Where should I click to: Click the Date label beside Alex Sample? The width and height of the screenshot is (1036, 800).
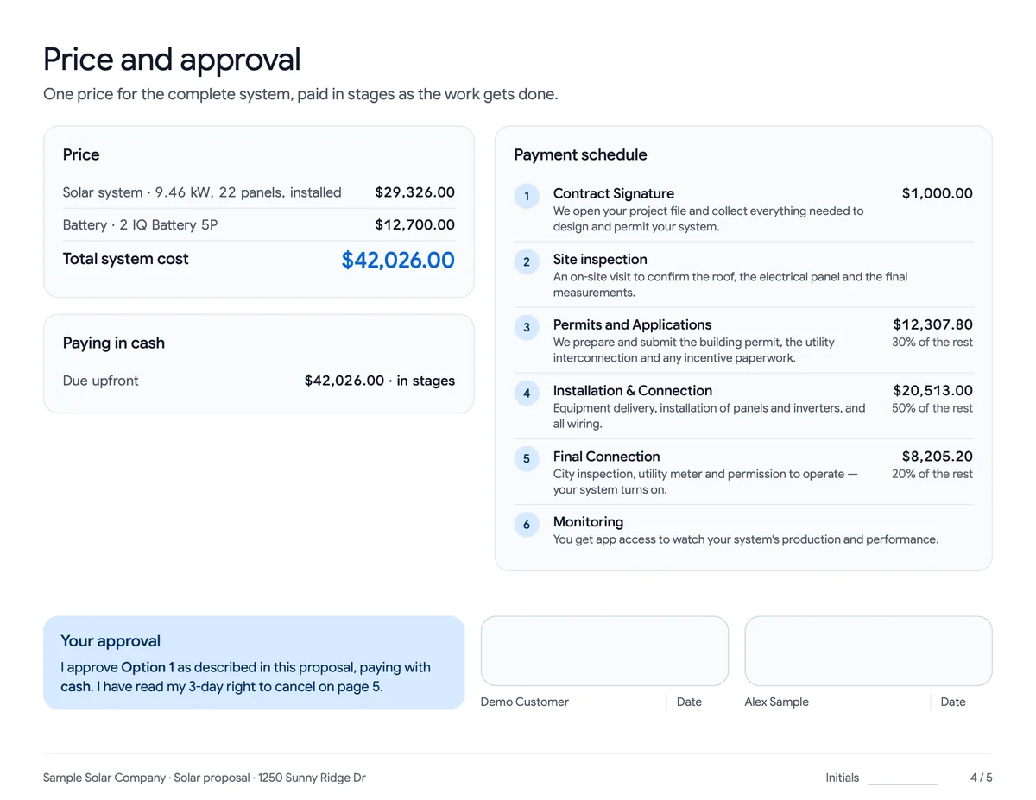[953, 702]
